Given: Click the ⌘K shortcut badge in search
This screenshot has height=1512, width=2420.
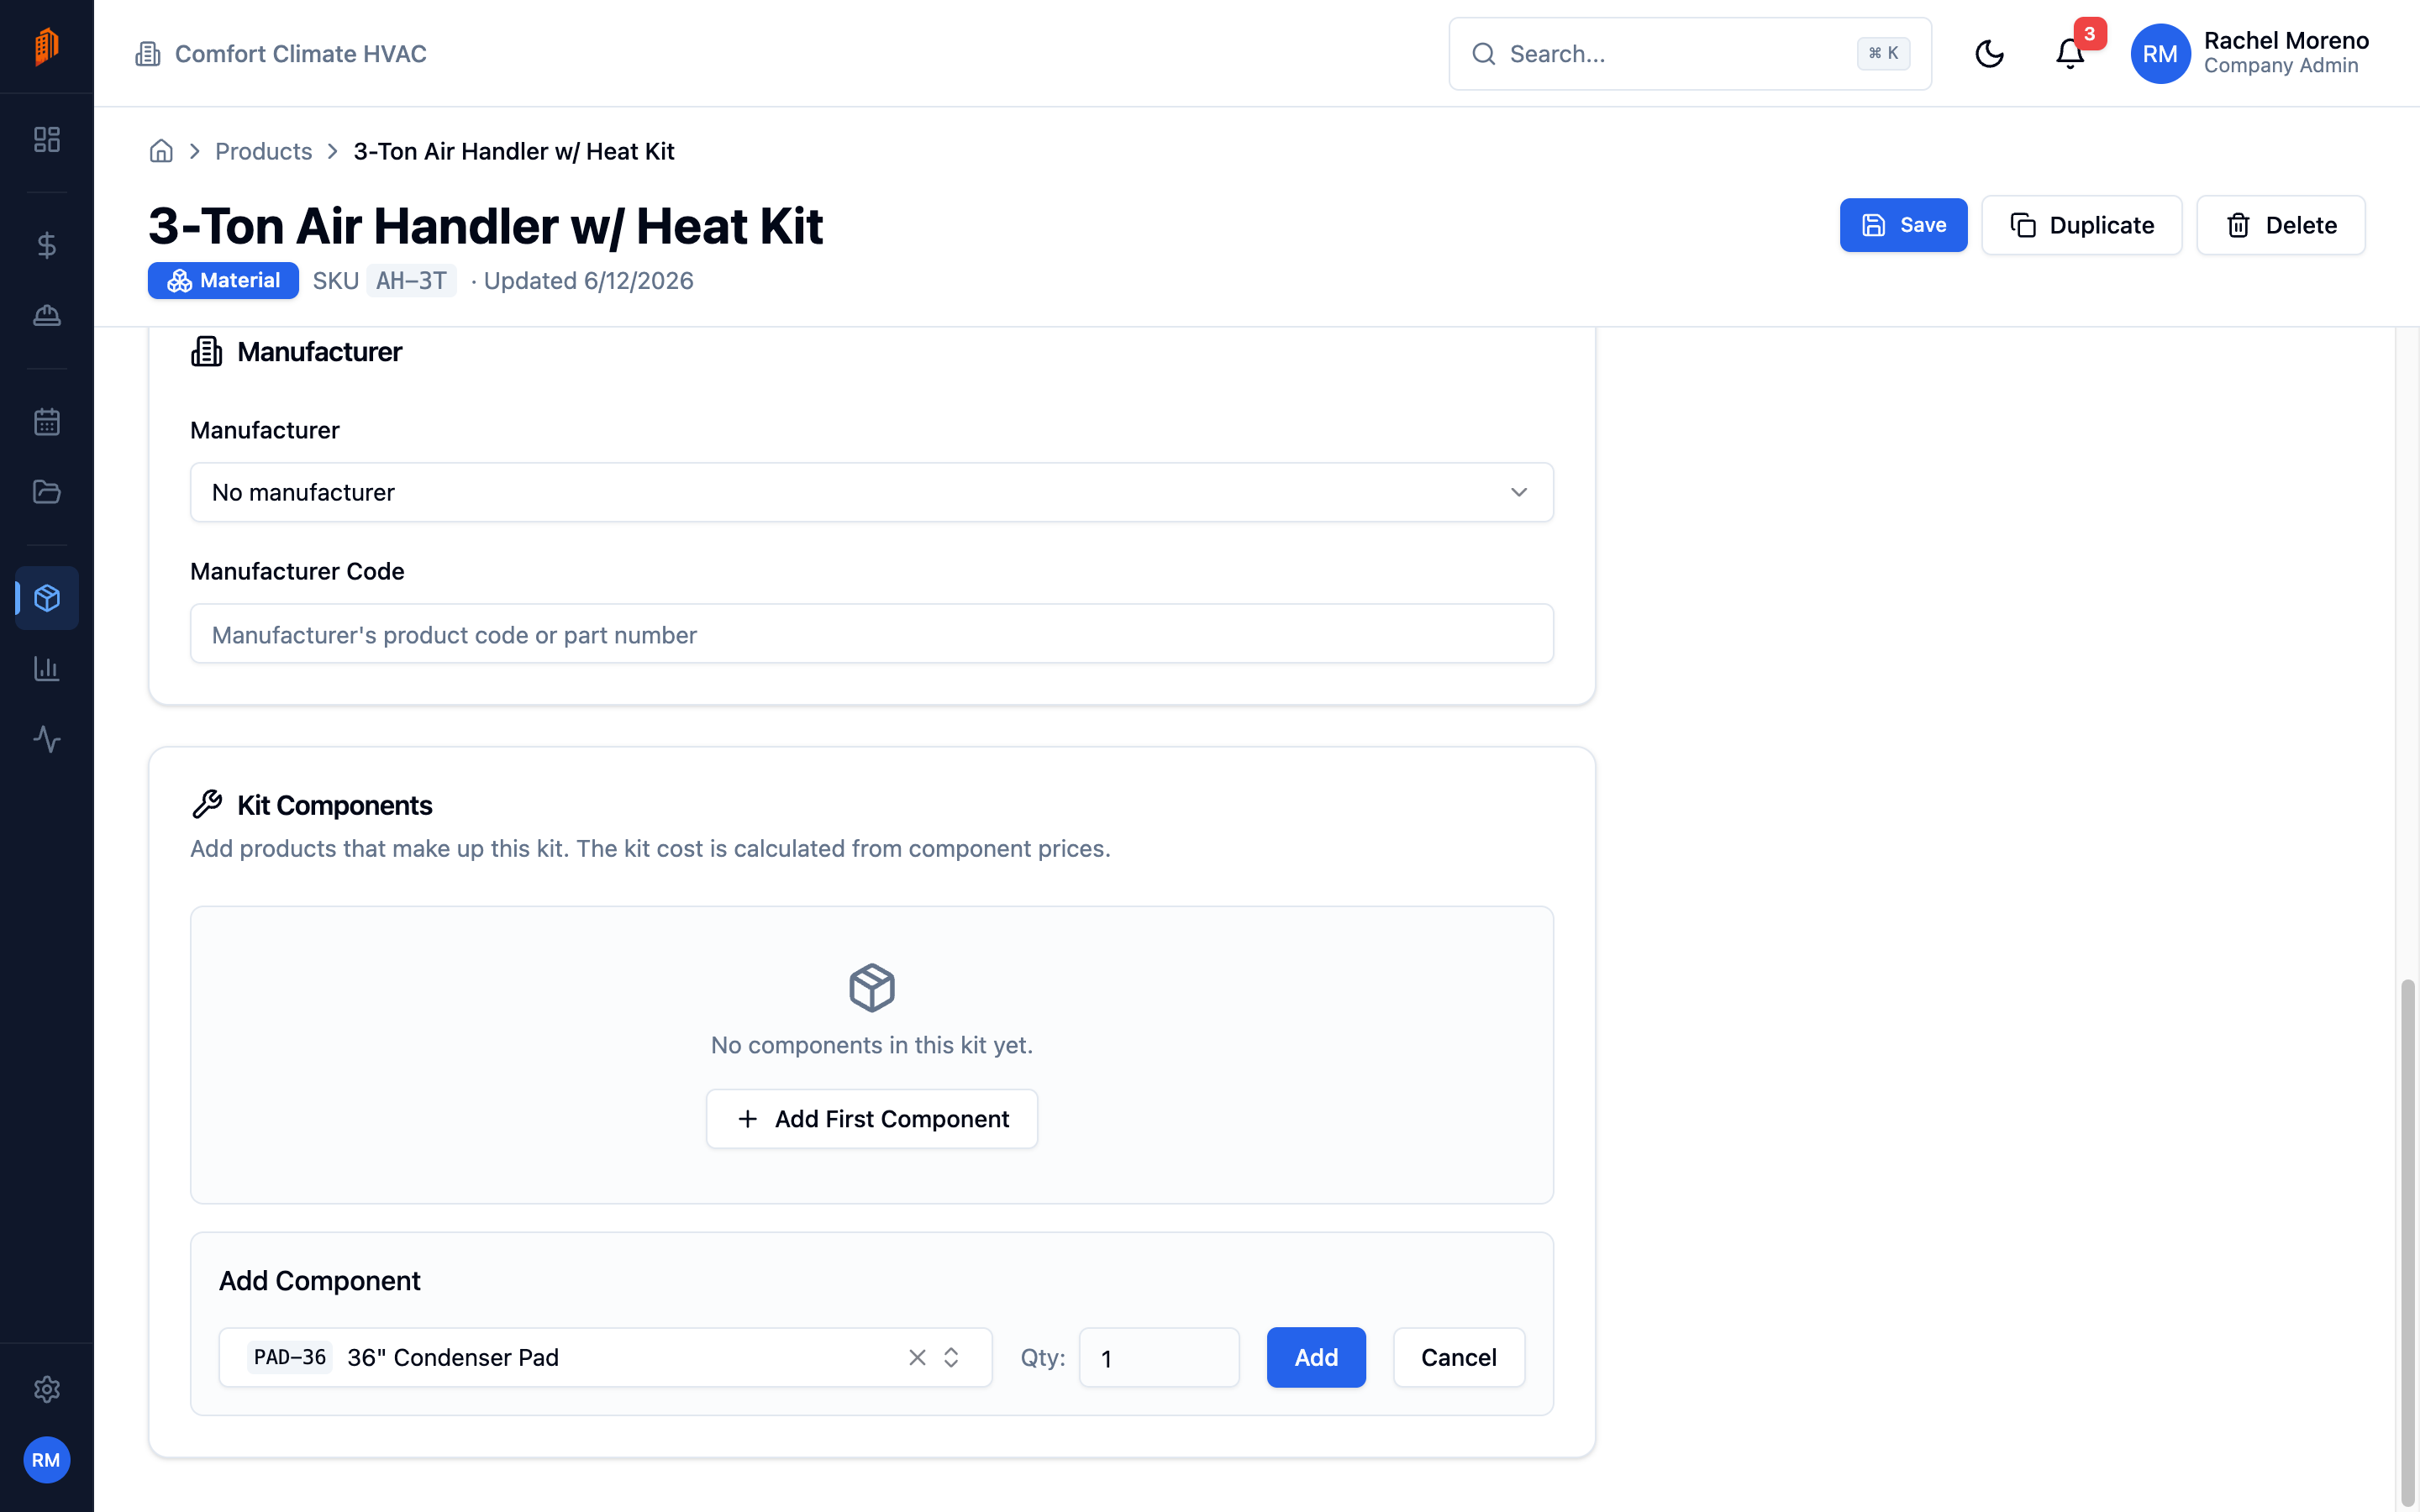Looking at the screenshot, I should (1883, 54).
